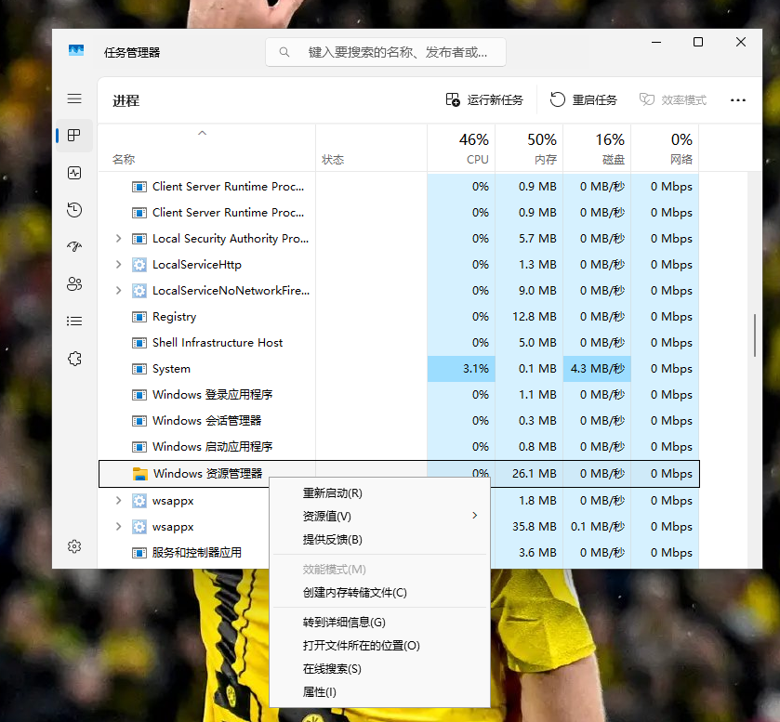Click the 重启任务 button
780x722 pixels.
click(584, 100)
